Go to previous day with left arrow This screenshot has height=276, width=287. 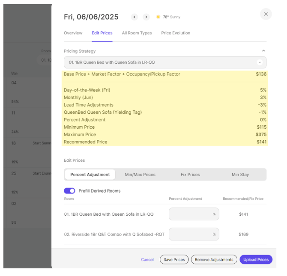coord(135,17)
